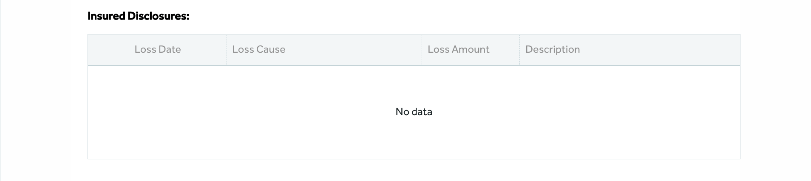Click empty table area above No data

(414, 86)
